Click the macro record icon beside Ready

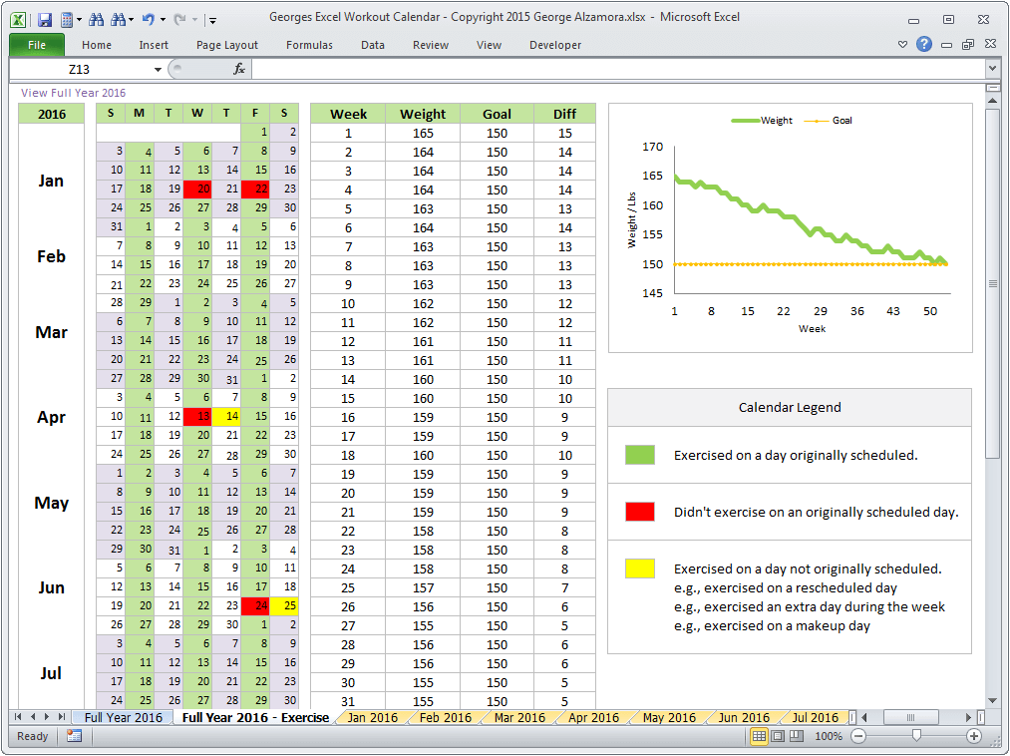pos(74,735)
